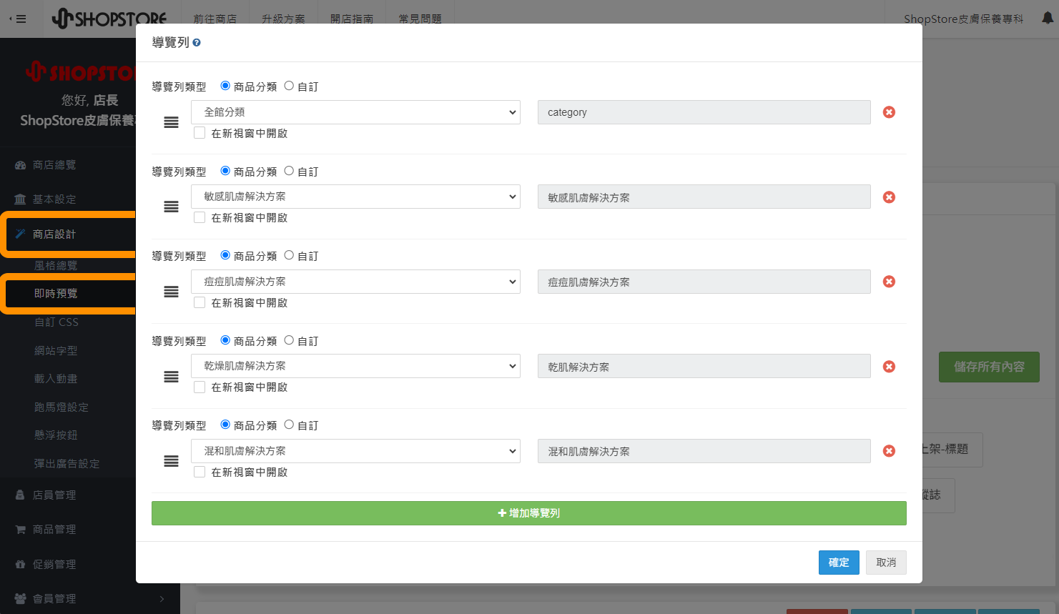The height and width of the screenshot is (614, 1059).
Task: Cancel the dialog with 取消
Action: [x=886, y=563]
